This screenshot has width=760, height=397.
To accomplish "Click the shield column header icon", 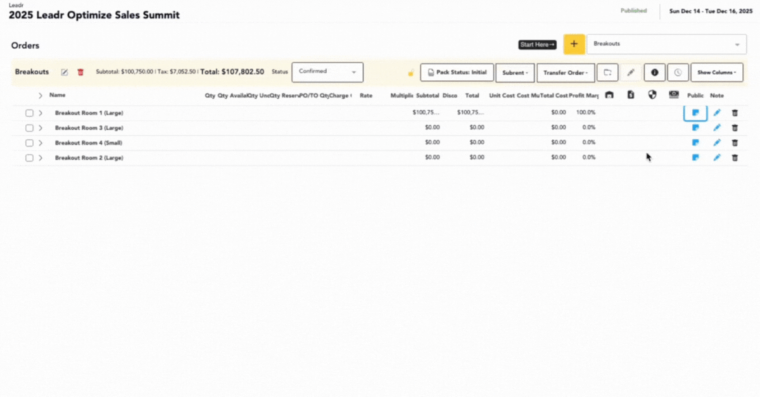I will pyautogui.click(x=652, y=95).
